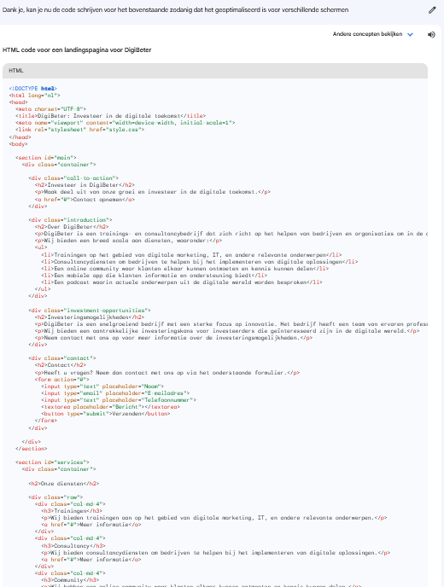Click the meta charset UTF-8 line

click(50, 109)
